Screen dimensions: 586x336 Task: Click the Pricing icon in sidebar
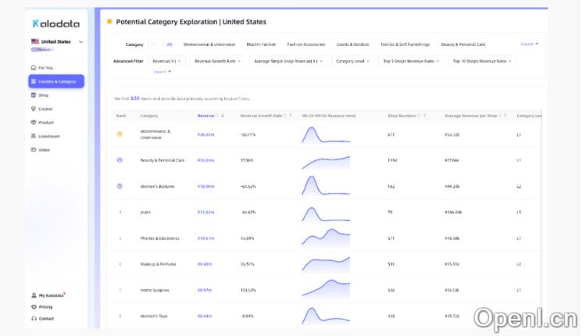[x=34, y=307]
